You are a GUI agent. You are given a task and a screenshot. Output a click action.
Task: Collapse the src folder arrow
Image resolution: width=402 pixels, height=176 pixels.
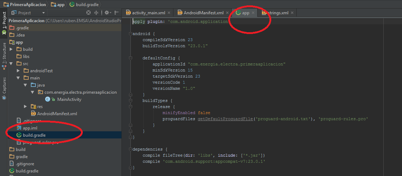11,63
